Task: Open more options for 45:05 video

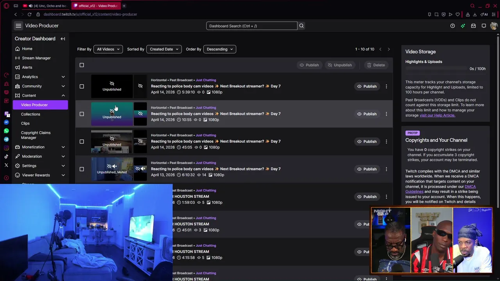Action: (x=386, y=141)
